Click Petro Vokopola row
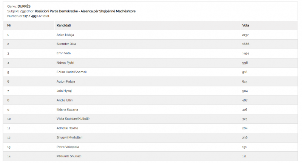Screen dimensions: 302x163 point(150,147)
